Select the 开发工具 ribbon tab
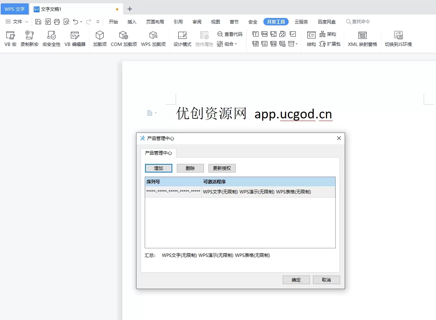The width and height of the screenshot is (436, 320). [x=276, y=22]
